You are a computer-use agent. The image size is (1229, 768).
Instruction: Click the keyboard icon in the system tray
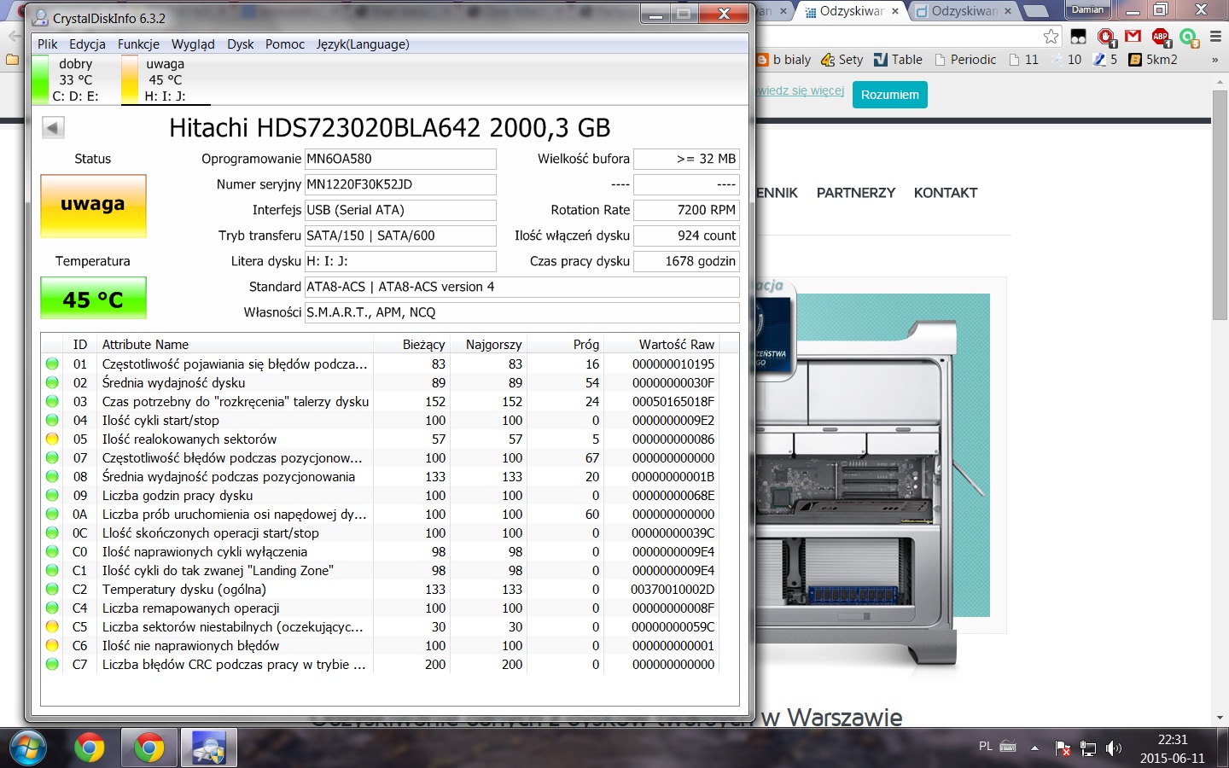tap(1008, 747)
